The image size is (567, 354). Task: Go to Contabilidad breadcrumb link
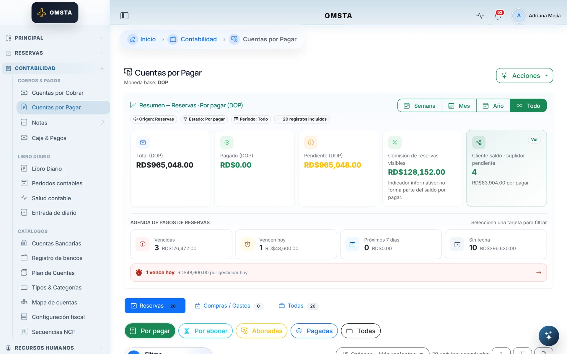tap(198, 39)
